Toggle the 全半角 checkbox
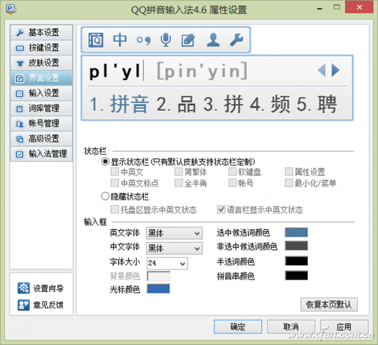378x345 pixels. [179, 183]
